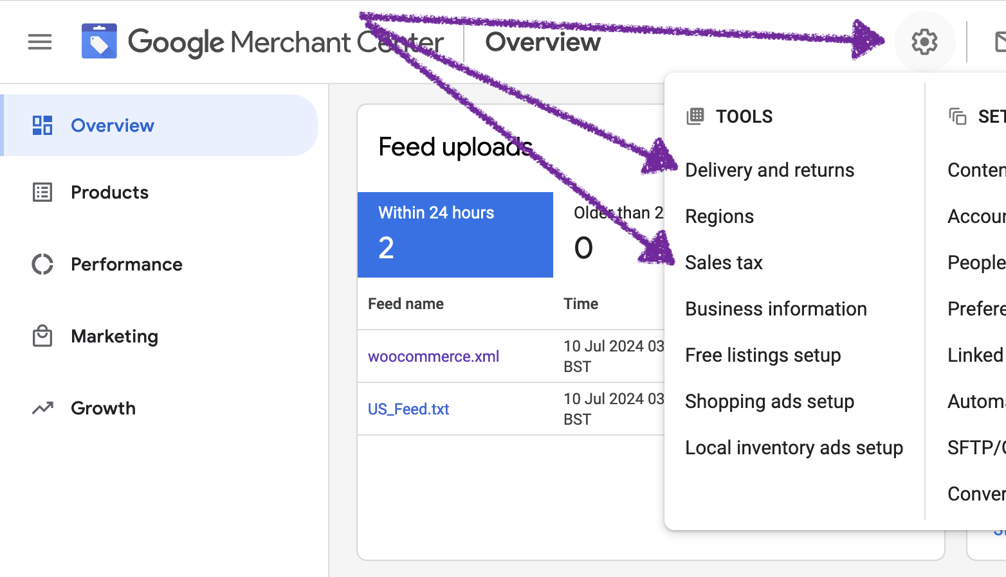This screenshot has width=1006, height=577.
Task: Select Regions from the Tools menu
Action: pos(719,216)
